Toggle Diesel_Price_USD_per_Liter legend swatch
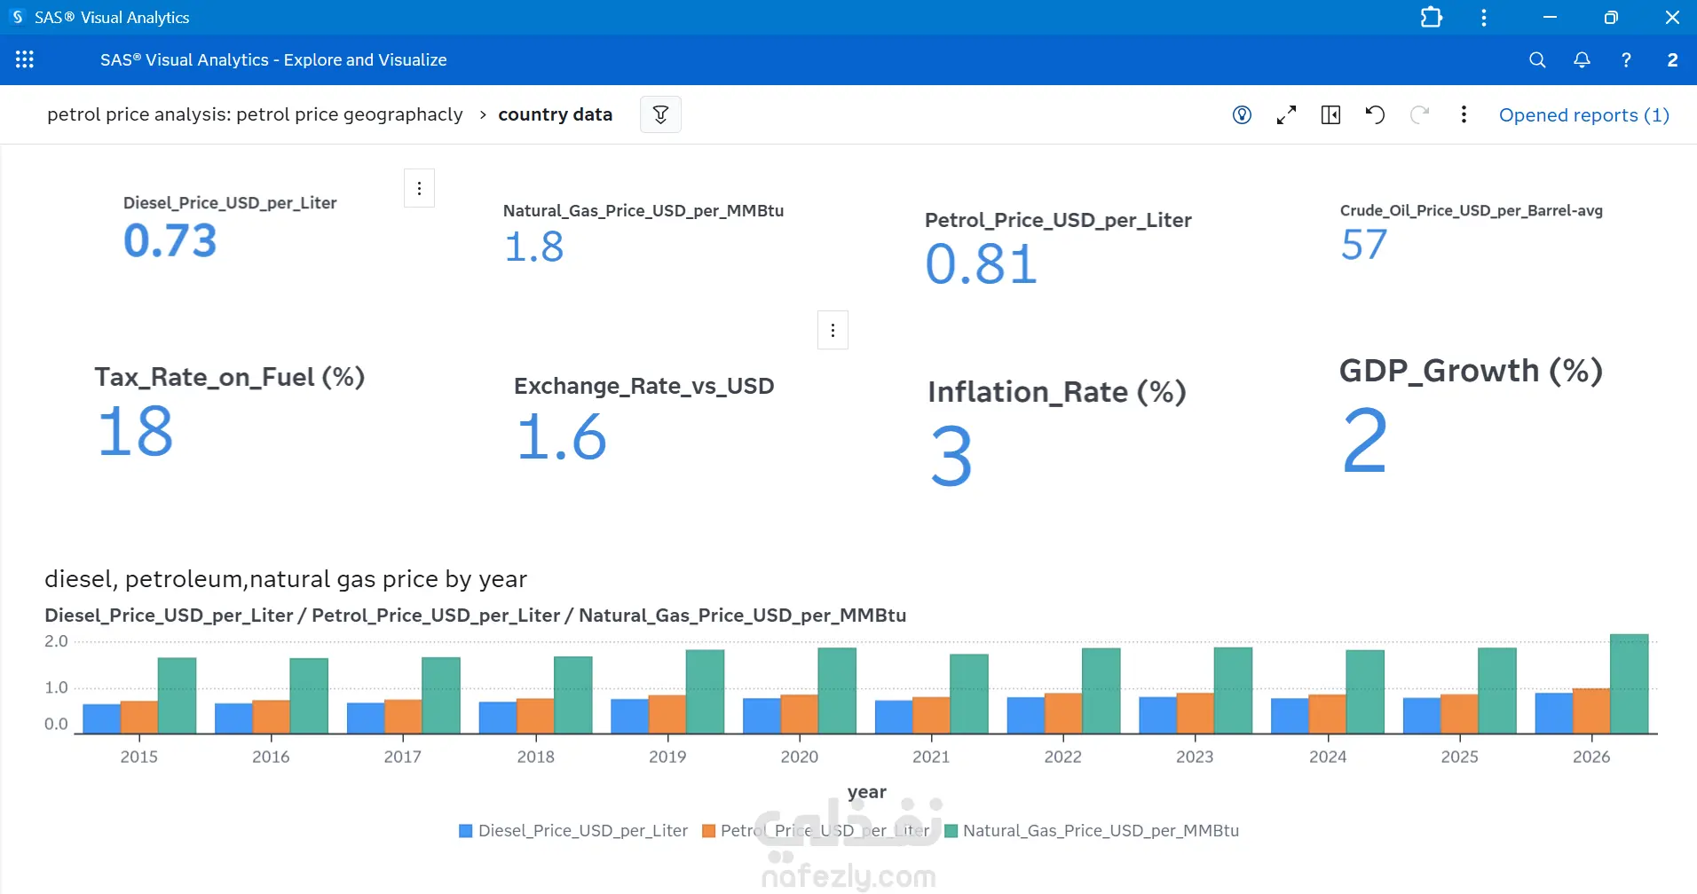 click(x=465, y=831)
